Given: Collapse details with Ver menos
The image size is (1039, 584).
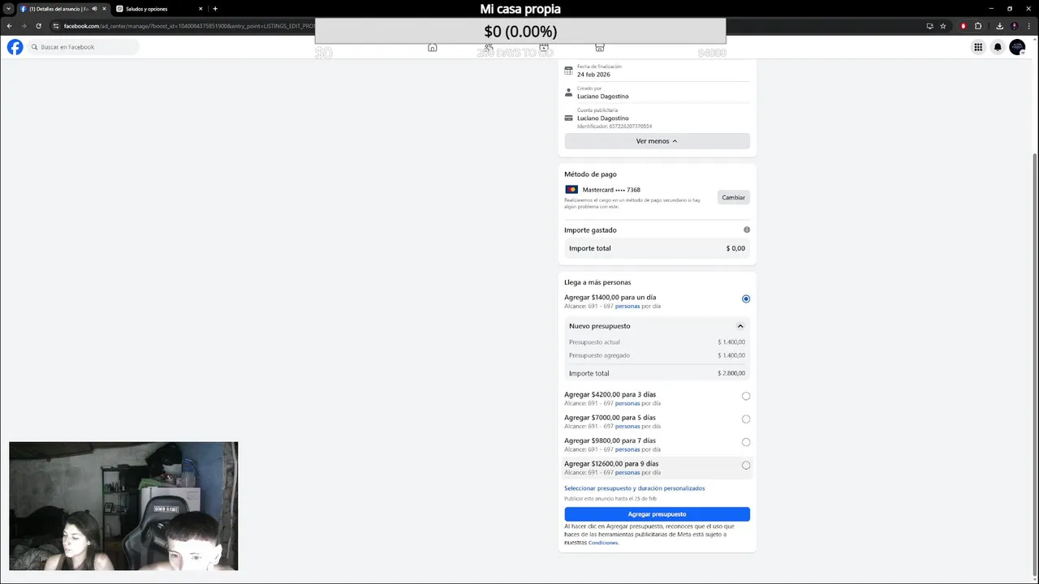Looking at the screenshot, I should 657,141.
